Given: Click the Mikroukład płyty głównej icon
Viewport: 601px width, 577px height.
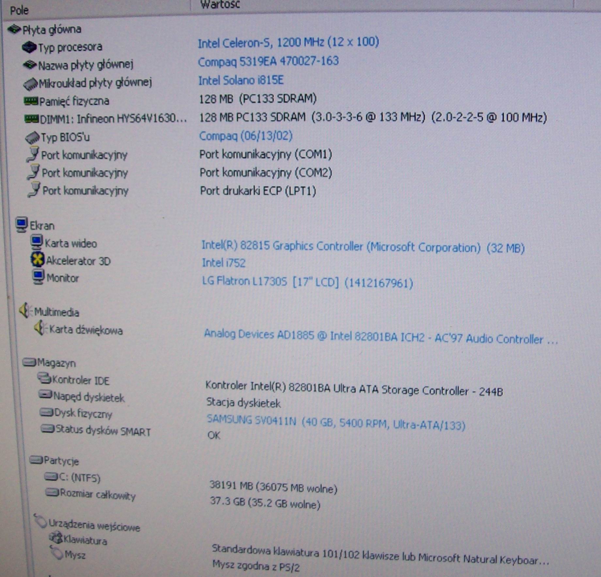Looking at the screenshot, I should (x=31, y=84).
